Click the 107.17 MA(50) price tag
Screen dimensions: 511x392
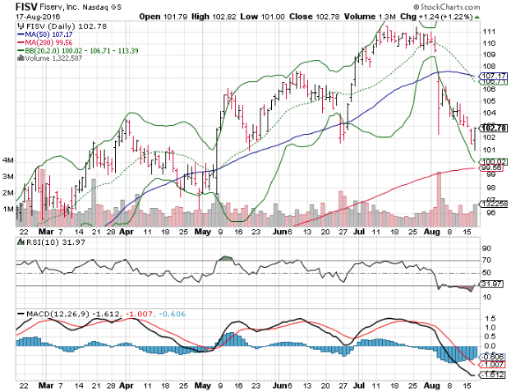[x=495, y=76]
